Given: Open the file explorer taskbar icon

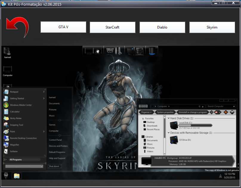Looking at the screenshot, I should coord(16,176).
